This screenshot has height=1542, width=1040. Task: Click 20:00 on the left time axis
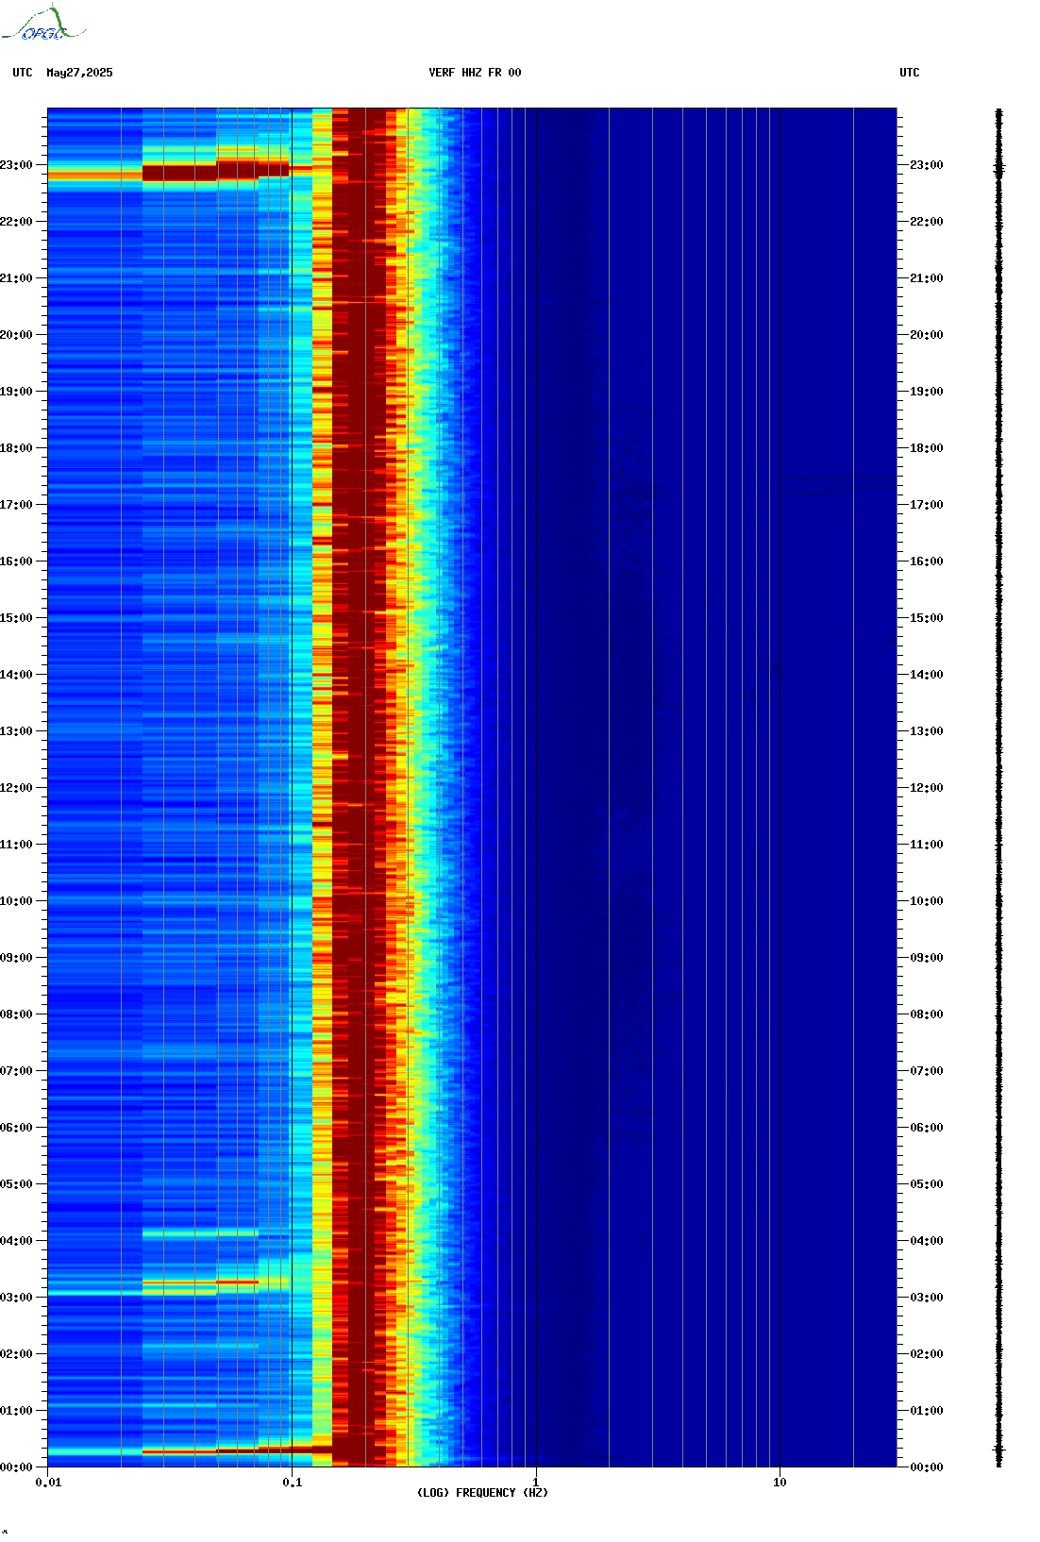coord(16,335)
